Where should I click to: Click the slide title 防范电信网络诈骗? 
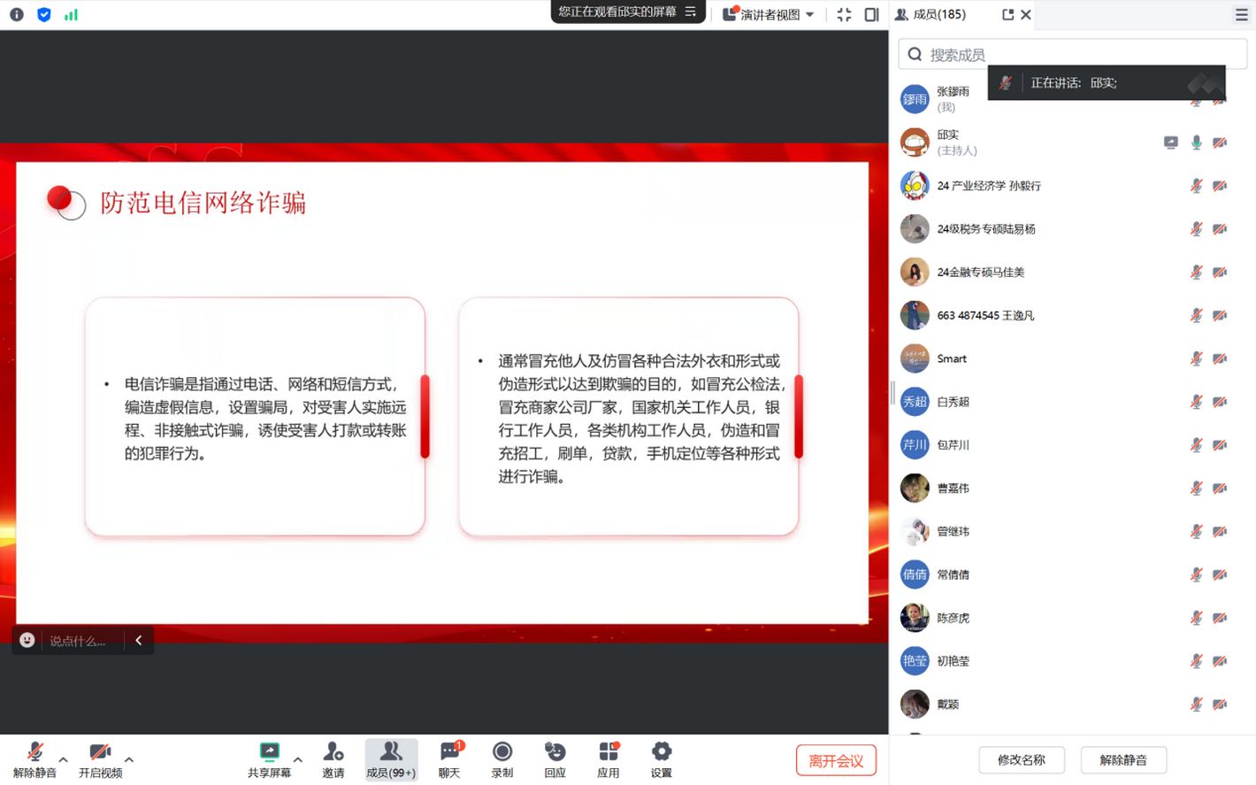pyautogui.click(x=203, y=203)
